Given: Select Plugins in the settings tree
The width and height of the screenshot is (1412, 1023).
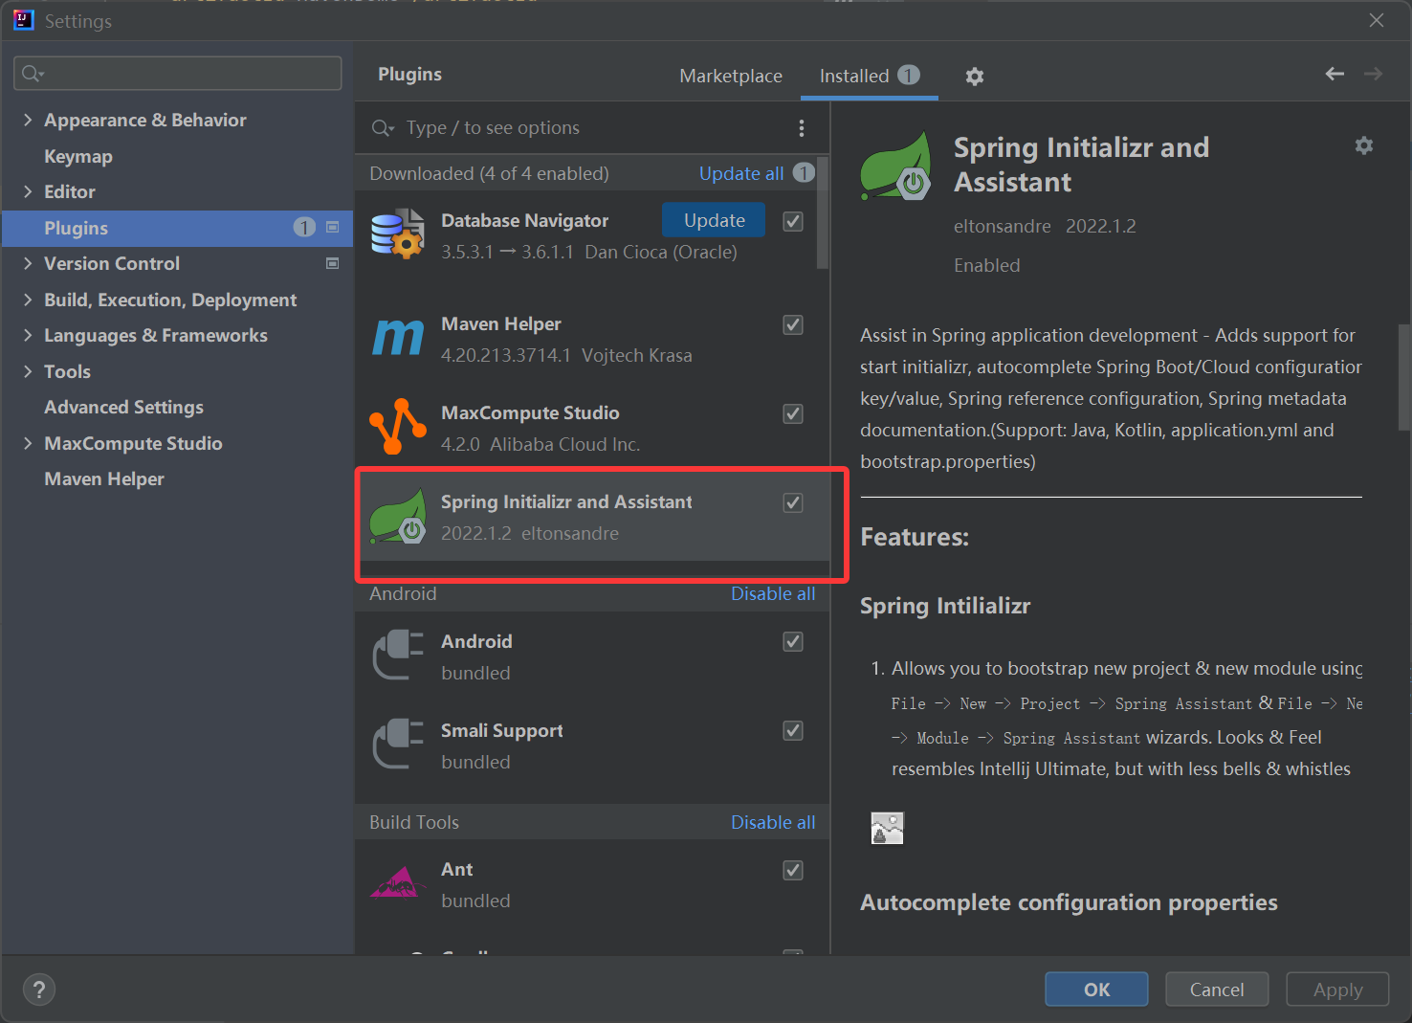Looking at the screenshot, I should click(x=177, y=228).
